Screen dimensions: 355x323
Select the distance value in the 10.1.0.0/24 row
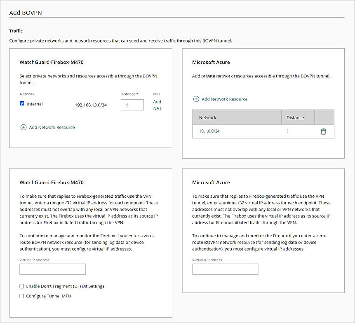pos(288,131)
